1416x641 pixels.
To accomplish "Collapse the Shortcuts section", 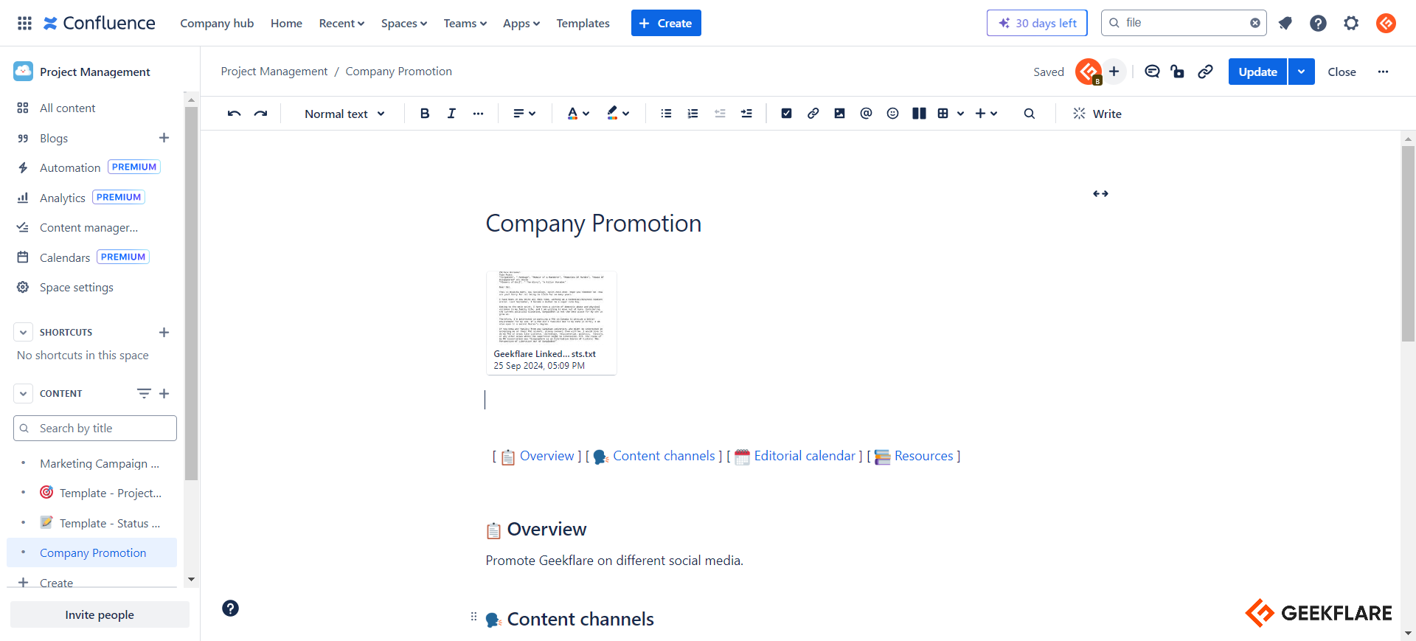I will point(23,332).
